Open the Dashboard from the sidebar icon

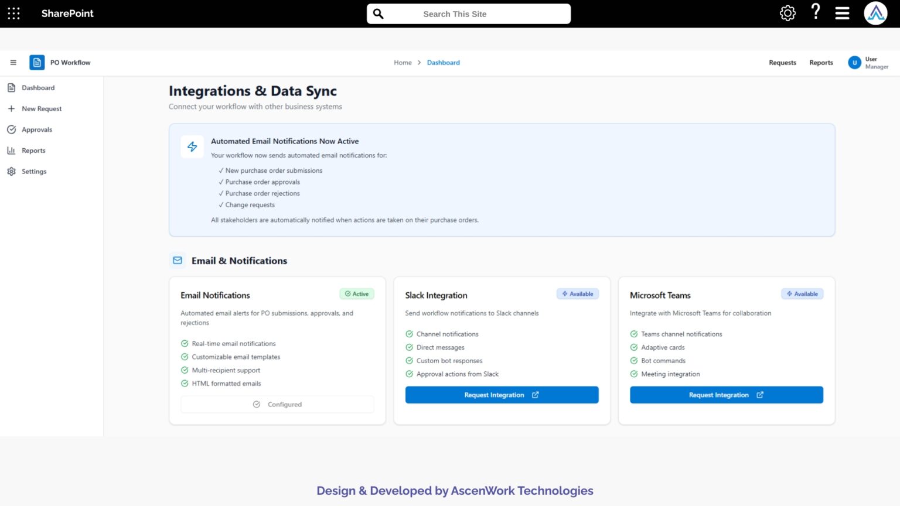[x=12, y=87]
